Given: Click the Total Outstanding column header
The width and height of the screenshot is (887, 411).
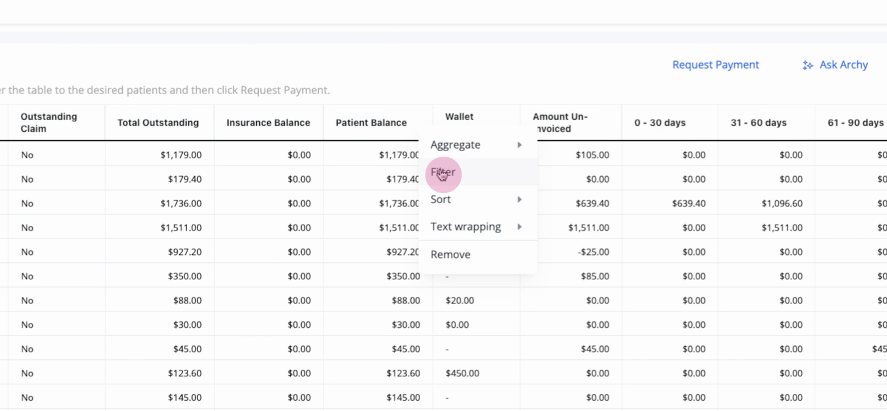Looking at the screenshot, I should (x=158, y=123).
